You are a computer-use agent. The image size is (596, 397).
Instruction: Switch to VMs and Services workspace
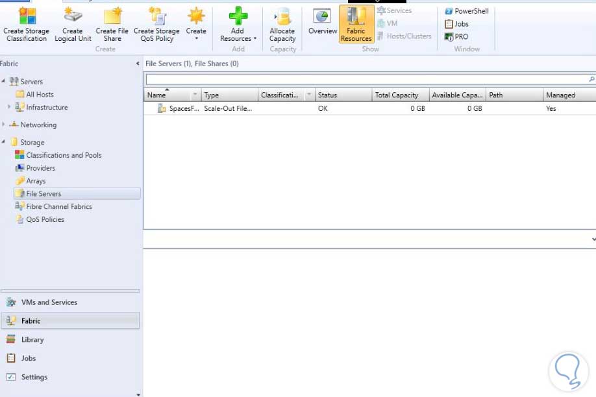[70, 302]
